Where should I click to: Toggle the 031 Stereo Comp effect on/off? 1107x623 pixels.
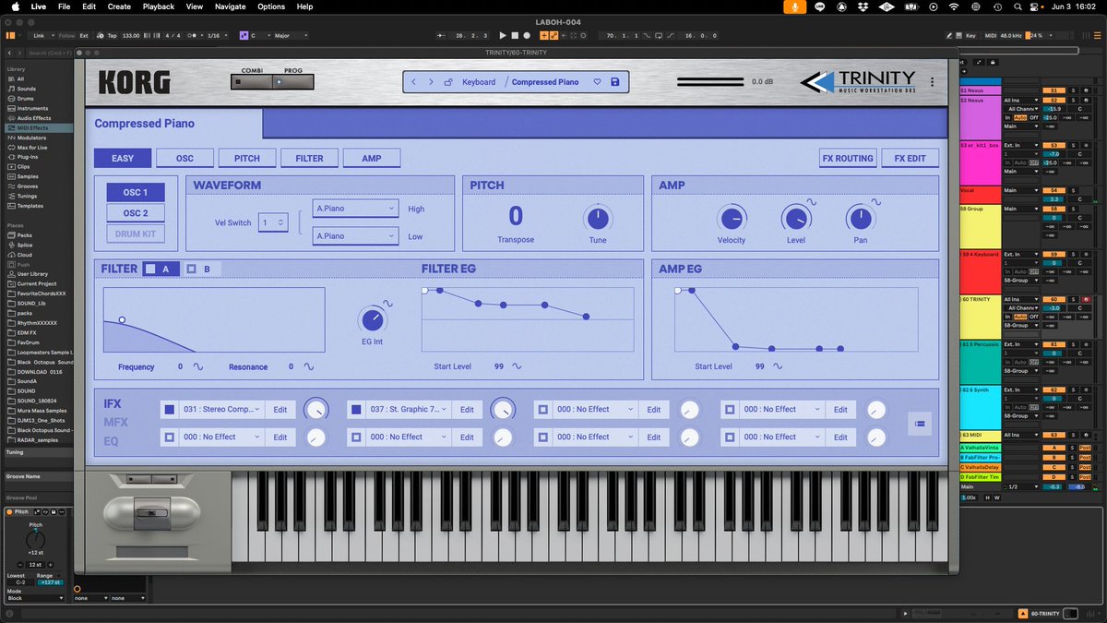169,409
